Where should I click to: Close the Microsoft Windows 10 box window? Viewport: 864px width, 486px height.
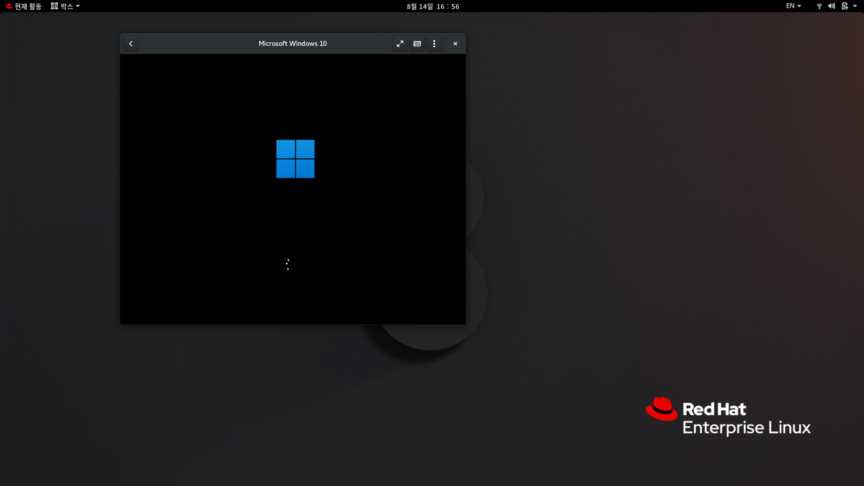pyautogui.click(x=455, y=44)
